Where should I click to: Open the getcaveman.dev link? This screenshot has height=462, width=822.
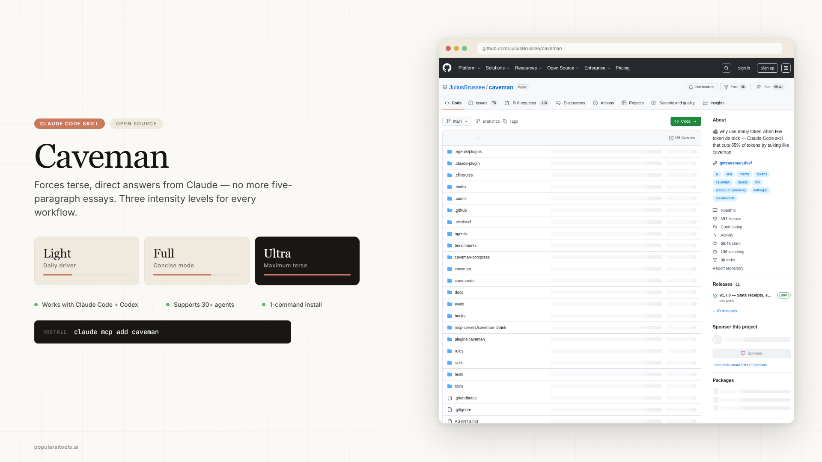736,163
